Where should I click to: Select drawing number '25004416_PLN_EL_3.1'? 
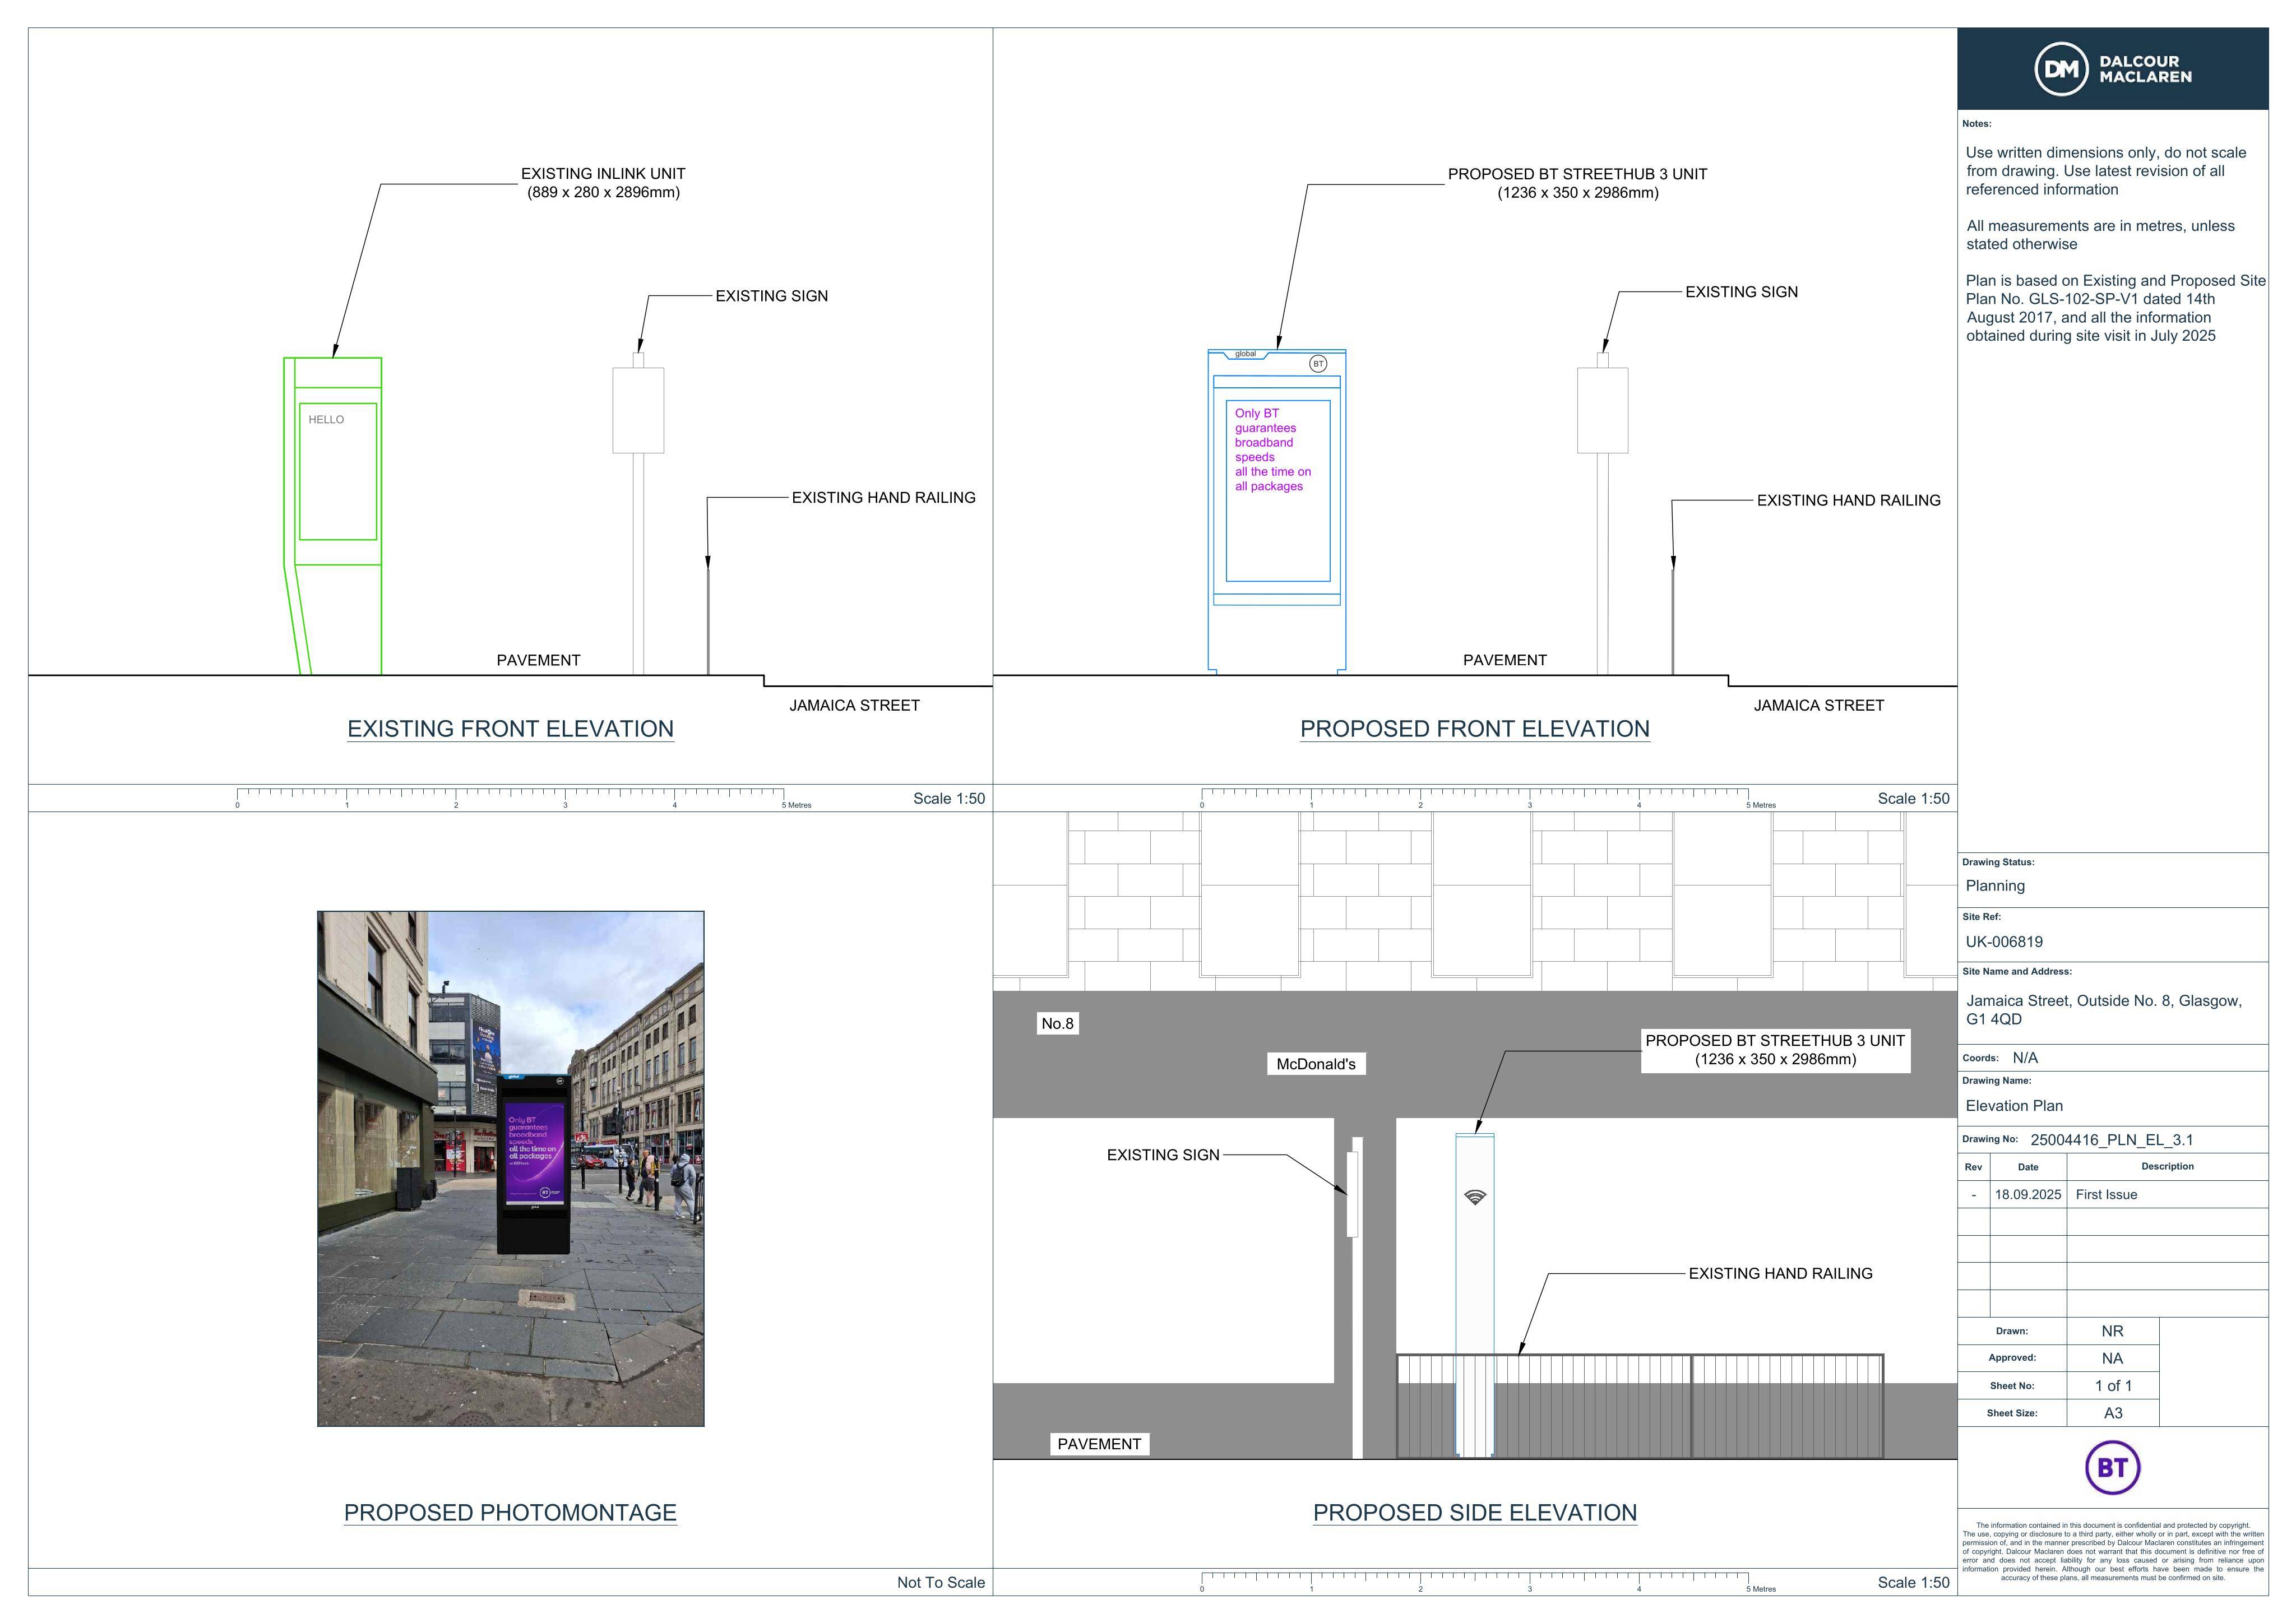[x=2112, y=1140]
